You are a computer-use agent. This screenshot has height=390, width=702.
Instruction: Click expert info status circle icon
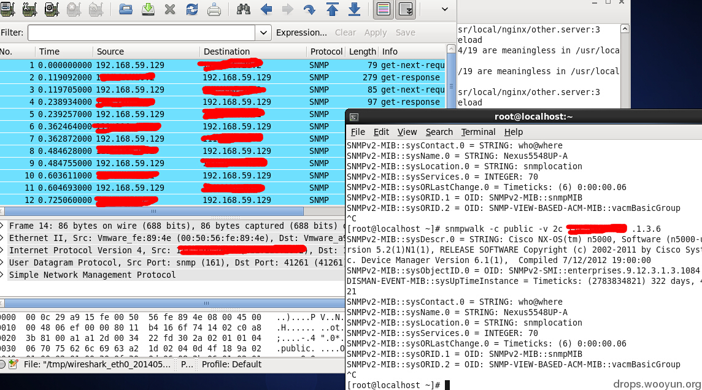click(x=2, y=364)
